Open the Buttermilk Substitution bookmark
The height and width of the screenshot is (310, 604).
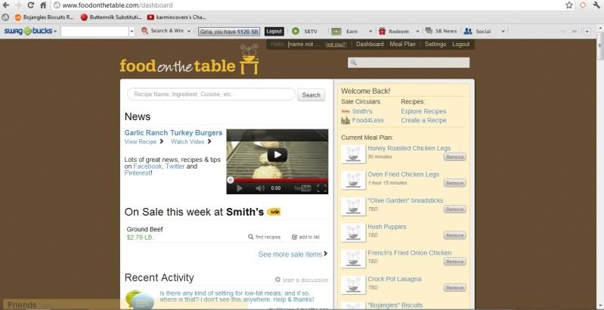pyautogui.click(x=112, y=17)
